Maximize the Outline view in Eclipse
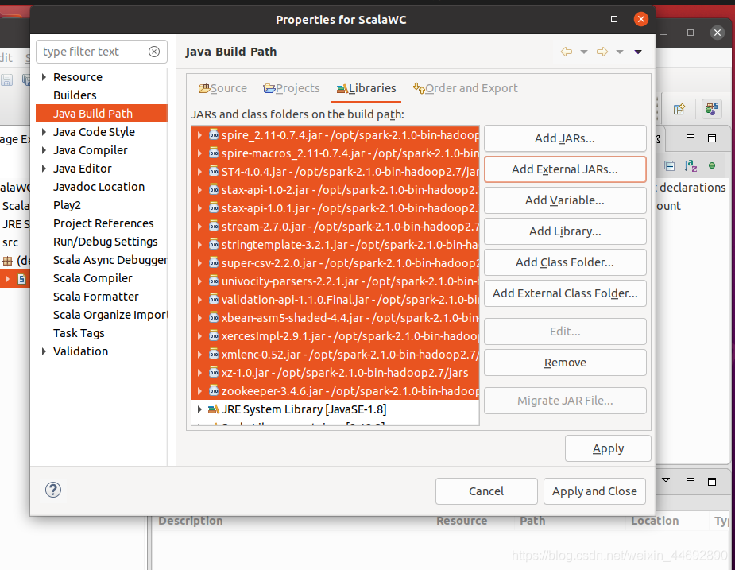This screenshot has width=735, height=570. tap(712, 138)
